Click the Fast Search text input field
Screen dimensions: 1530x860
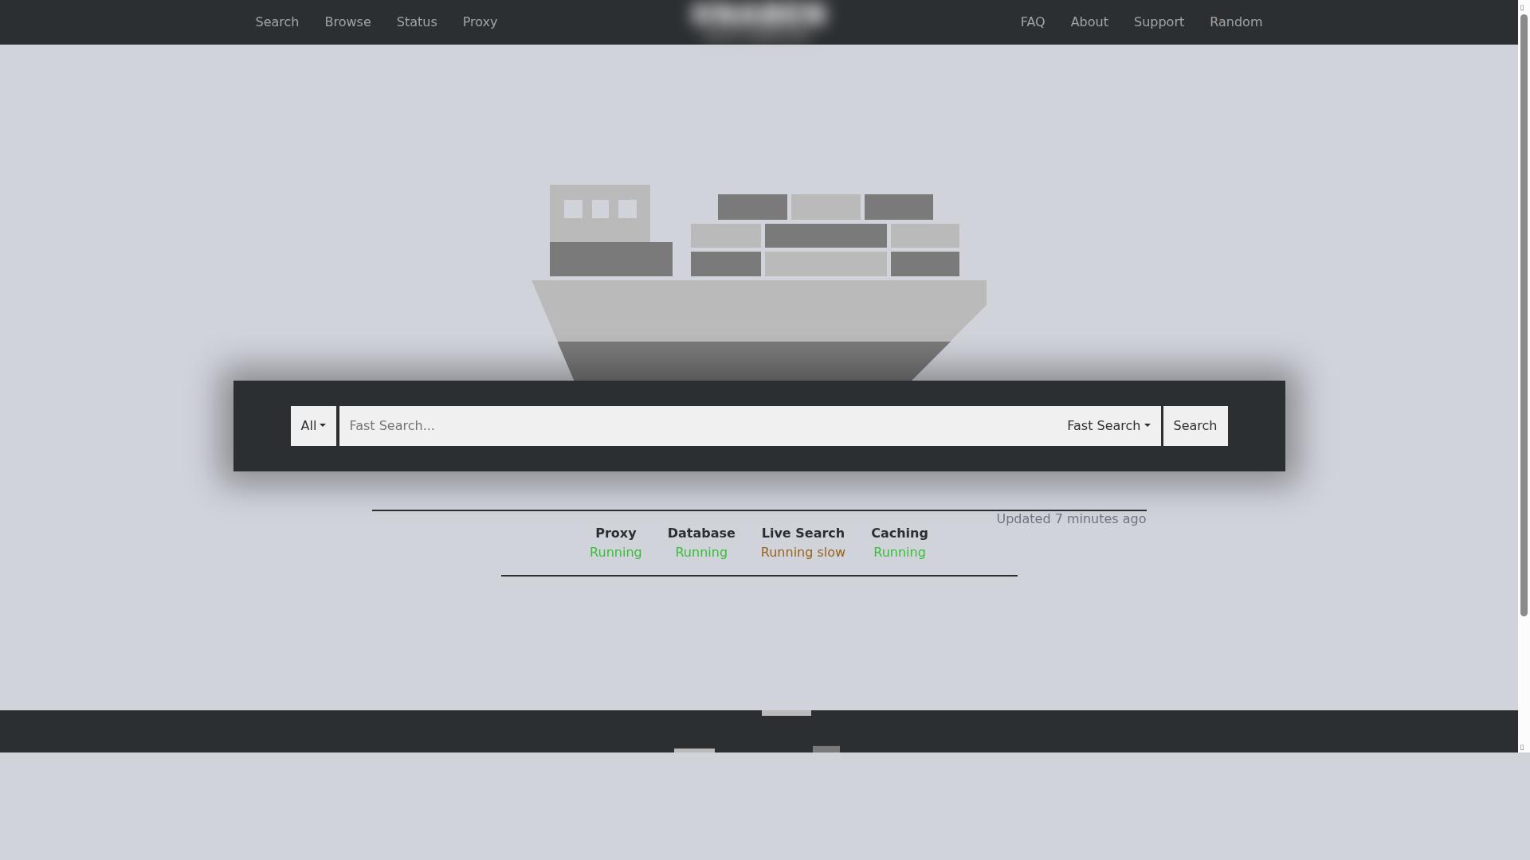point(697,426)
